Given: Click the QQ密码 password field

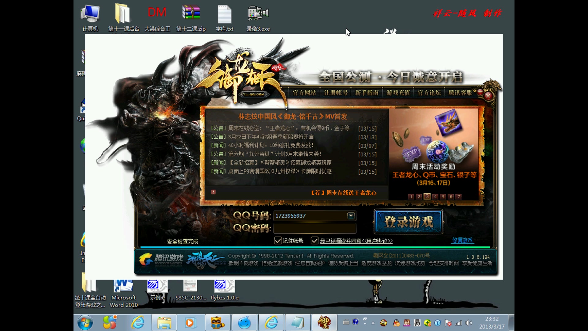Looking at the screenshot, I should point(315,228).
